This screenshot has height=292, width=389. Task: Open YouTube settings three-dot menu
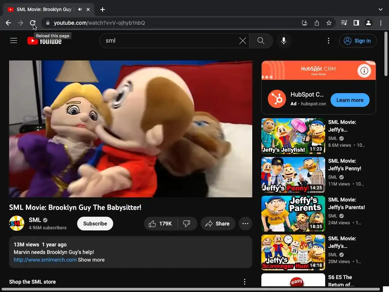coord(329,40)
